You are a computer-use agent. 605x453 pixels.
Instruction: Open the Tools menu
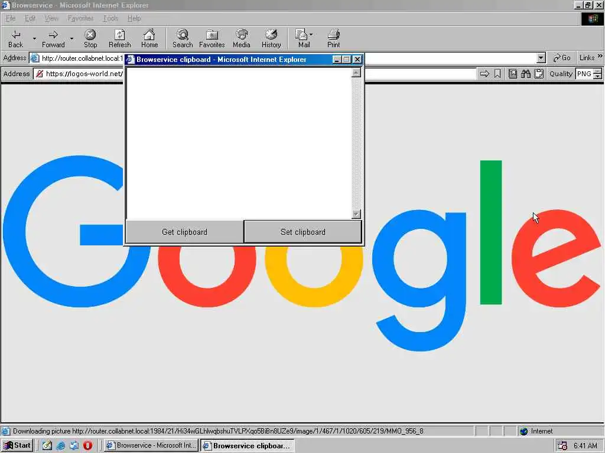click(x=110, y=18)
